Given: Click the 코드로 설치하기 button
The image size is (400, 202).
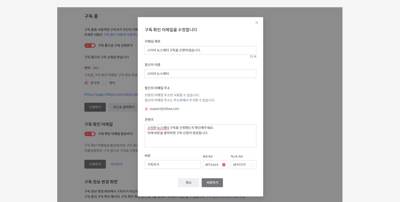Looking at the screenshot, I should point(123,107).
